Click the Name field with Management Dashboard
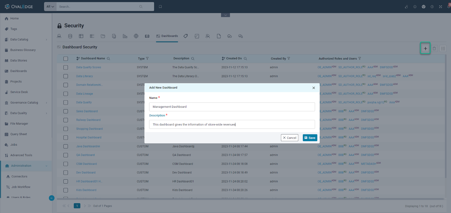This screenshot has width=451, height=213. [x=232, y=107]
